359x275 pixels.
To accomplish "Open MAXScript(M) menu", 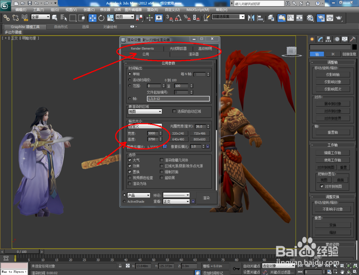I will click(x=198, y=10).
